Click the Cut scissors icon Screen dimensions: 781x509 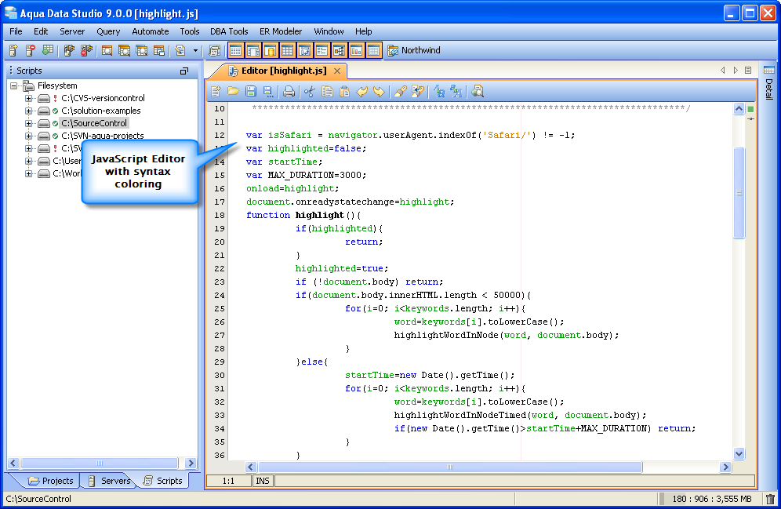[x=310, y=92]
